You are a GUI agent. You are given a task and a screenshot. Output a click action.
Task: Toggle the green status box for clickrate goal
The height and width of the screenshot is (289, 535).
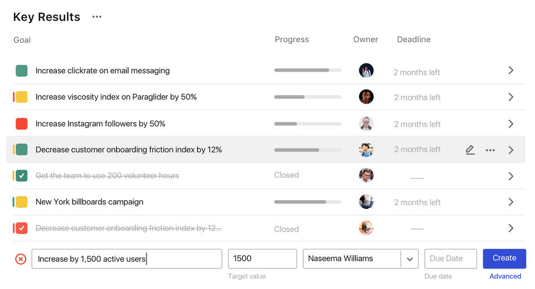tap(22, 71)
